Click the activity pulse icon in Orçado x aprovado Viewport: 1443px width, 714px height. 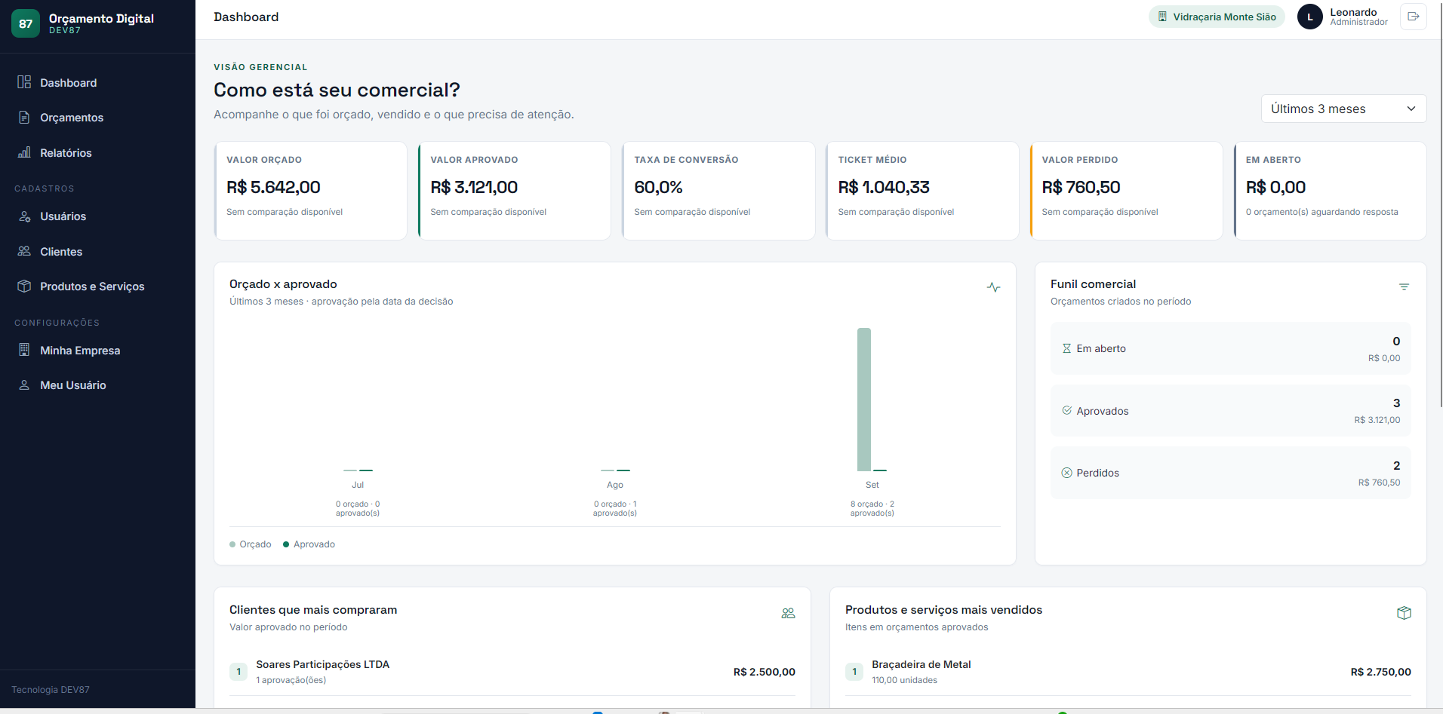[993, 287]
